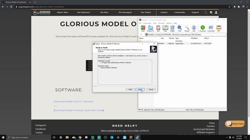Open The Mice in site navigation
This screenshot has width=250, height=140.
[x=104, y=12]
